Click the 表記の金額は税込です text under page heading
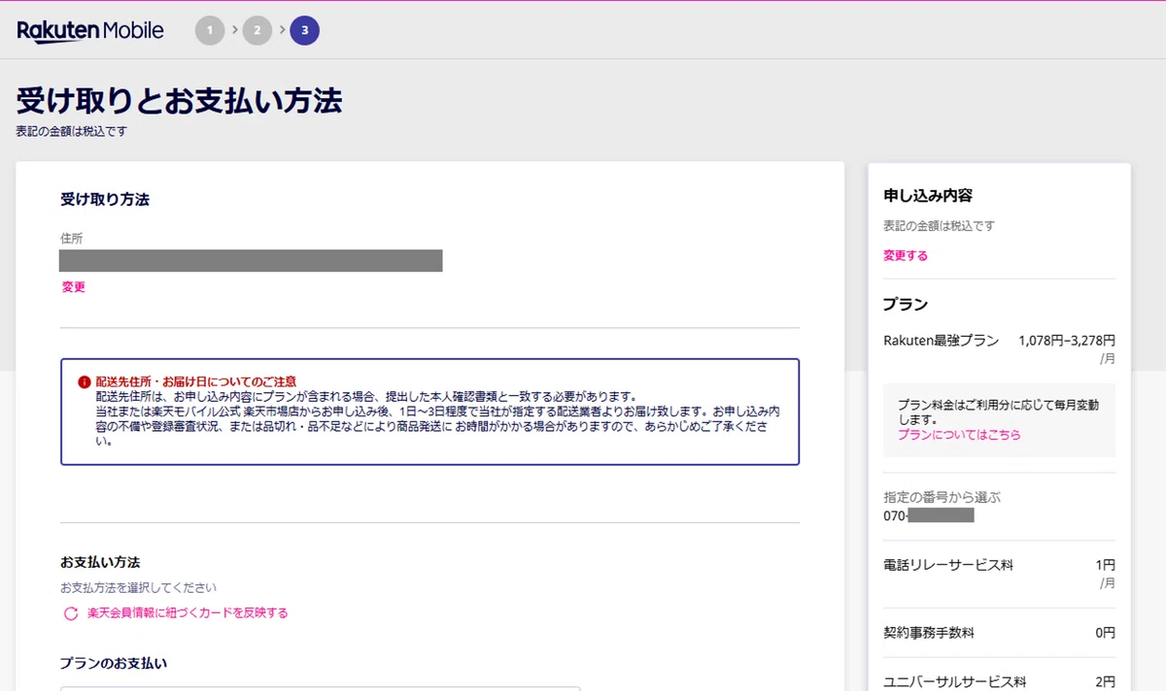This screenshot has height=691, width=1166. [x=72, y=131]
